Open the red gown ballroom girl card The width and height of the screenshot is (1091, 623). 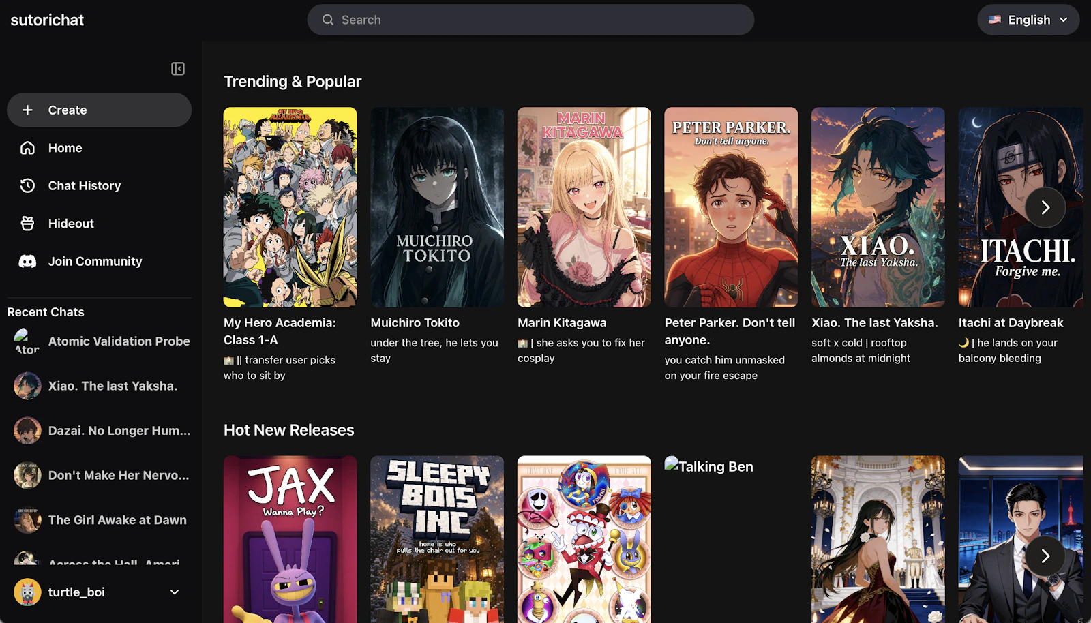coord(878,539)
